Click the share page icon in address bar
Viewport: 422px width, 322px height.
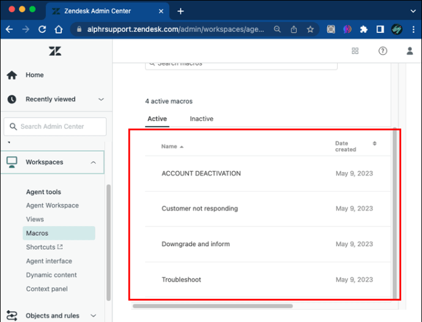[294, 29]
